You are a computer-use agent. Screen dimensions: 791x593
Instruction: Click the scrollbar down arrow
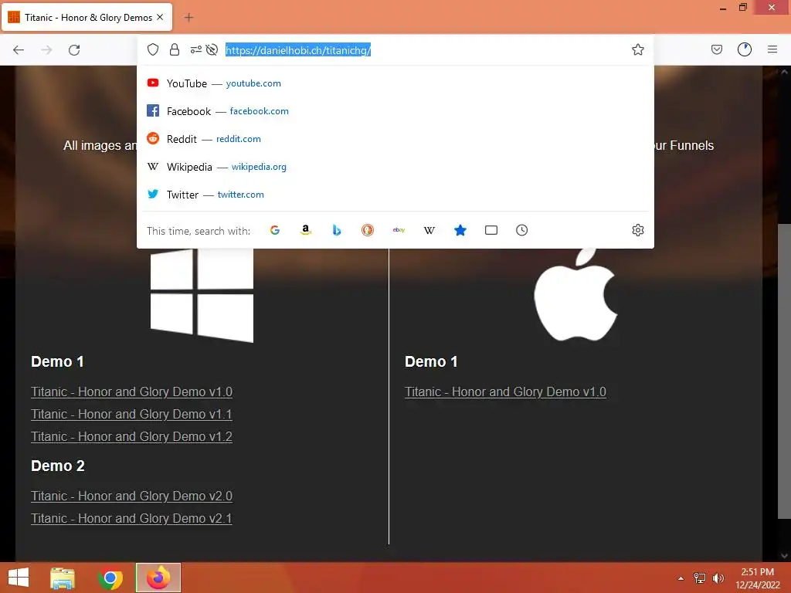click(x=784, y=555)
